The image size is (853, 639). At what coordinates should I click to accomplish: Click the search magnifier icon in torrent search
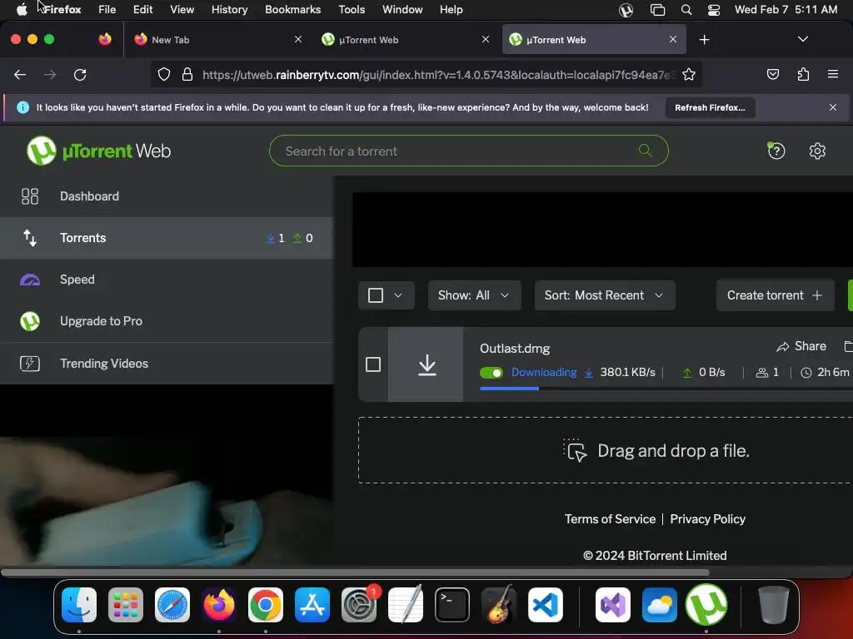646,151
